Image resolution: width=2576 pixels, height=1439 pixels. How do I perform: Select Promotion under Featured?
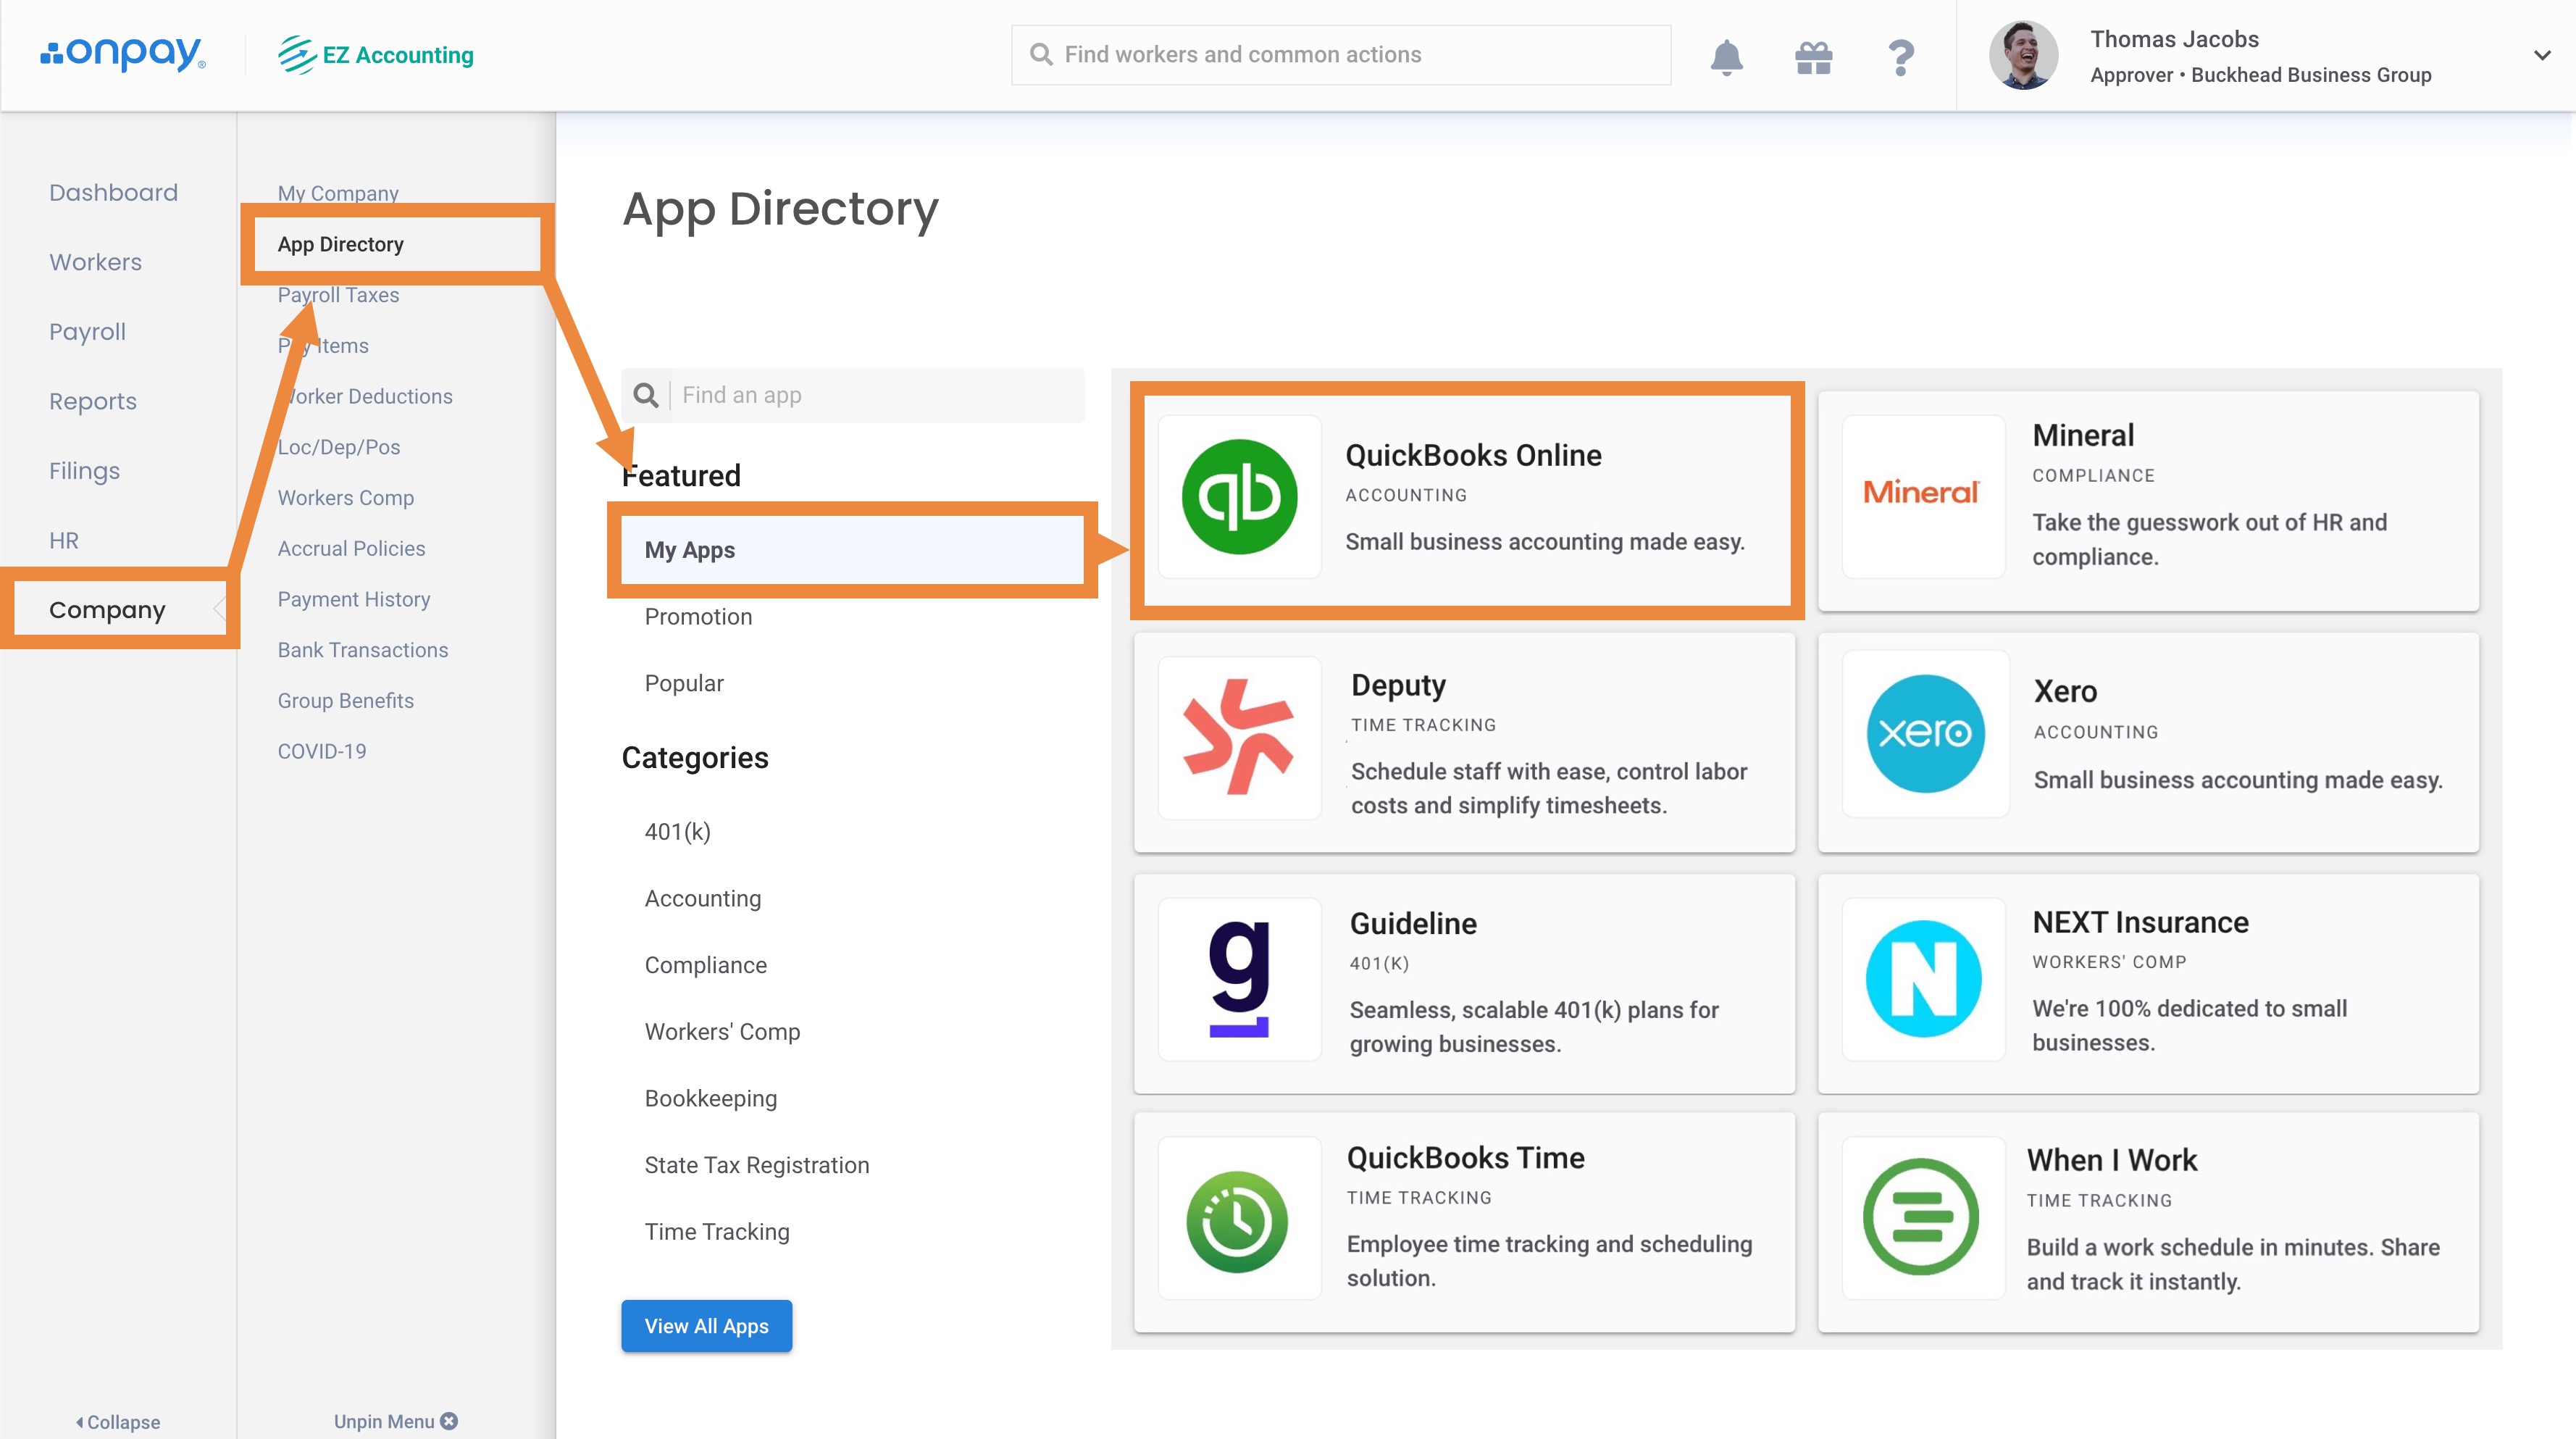pyautogui.click(x=698, y=617)
